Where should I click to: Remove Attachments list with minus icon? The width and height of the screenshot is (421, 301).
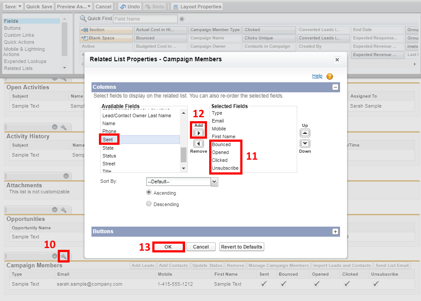click(x=66, y=176)
